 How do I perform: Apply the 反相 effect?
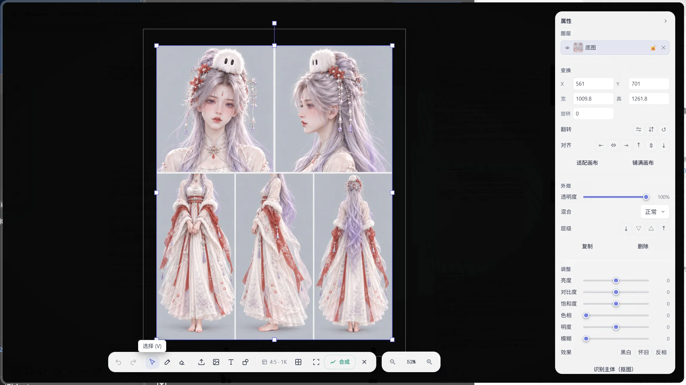coord(661,352)
